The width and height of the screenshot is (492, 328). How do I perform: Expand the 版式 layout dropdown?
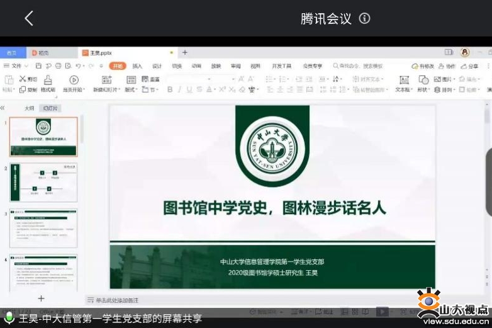(131, 90)
